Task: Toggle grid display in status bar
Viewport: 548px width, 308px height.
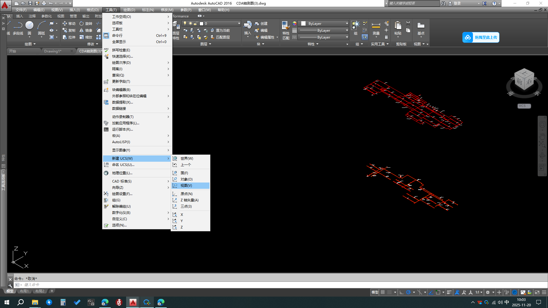Action: pos(382,292)
